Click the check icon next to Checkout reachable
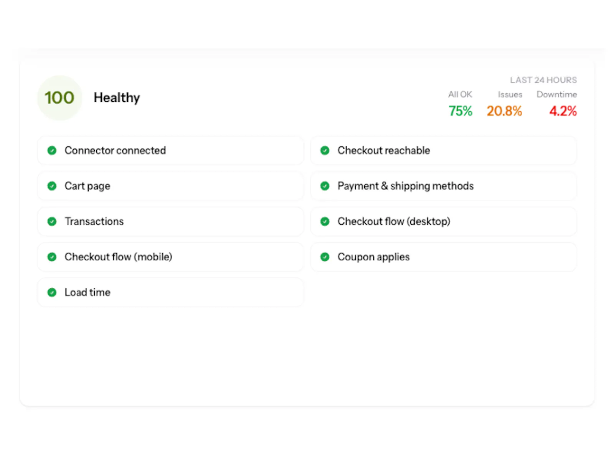 pos(325,151)
